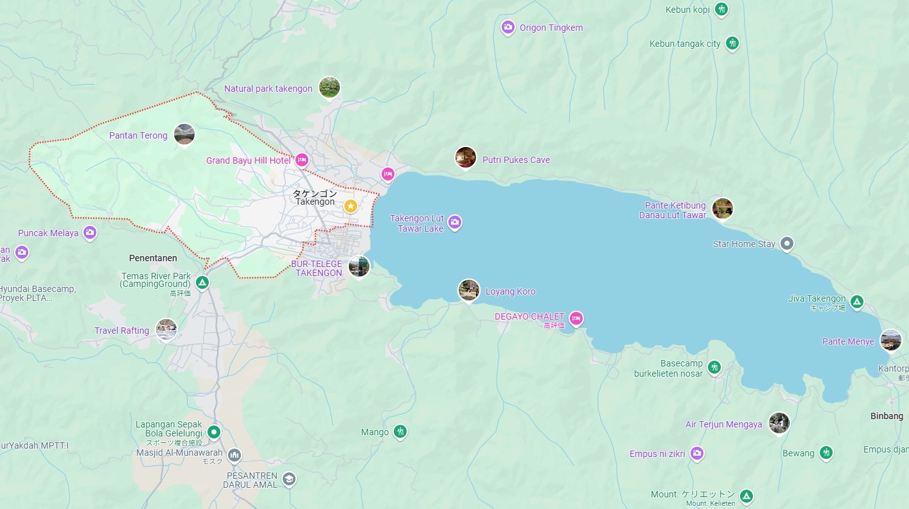Click Takengon Lut Tawar Lake camera icon
The width and height of the screenshot is (909, 509).
click(455, 223)
